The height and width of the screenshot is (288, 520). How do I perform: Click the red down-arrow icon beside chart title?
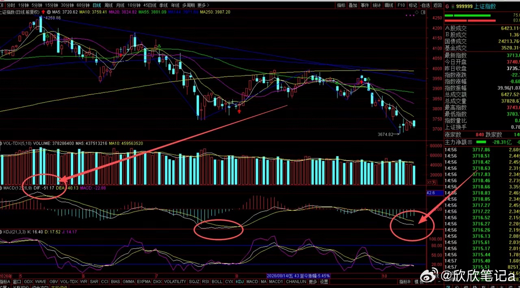pyautogui.click(x=43, y=12)
